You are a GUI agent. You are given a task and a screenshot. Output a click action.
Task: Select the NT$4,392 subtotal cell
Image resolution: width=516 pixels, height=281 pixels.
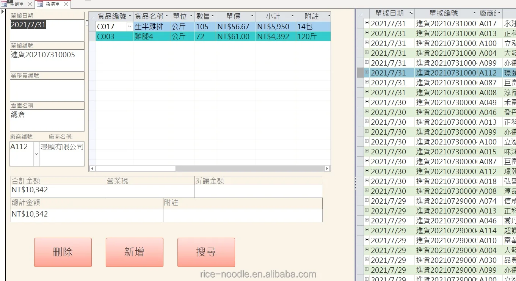click(275, 36)
